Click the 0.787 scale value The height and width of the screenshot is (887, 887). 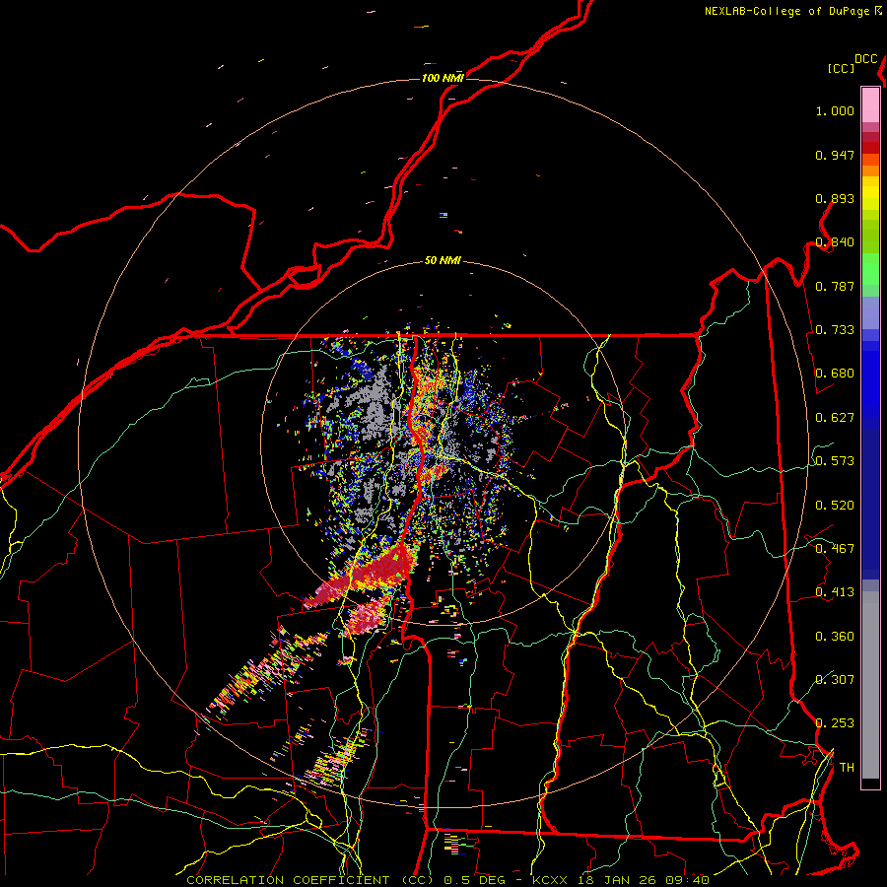pyautogui.click(x=835, y=286)
